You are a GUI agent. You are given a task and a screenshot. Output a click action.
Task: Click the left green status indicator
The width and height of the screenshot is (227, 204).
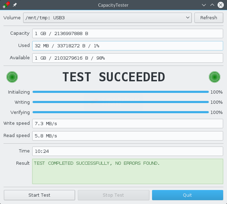tap(12, 76)
